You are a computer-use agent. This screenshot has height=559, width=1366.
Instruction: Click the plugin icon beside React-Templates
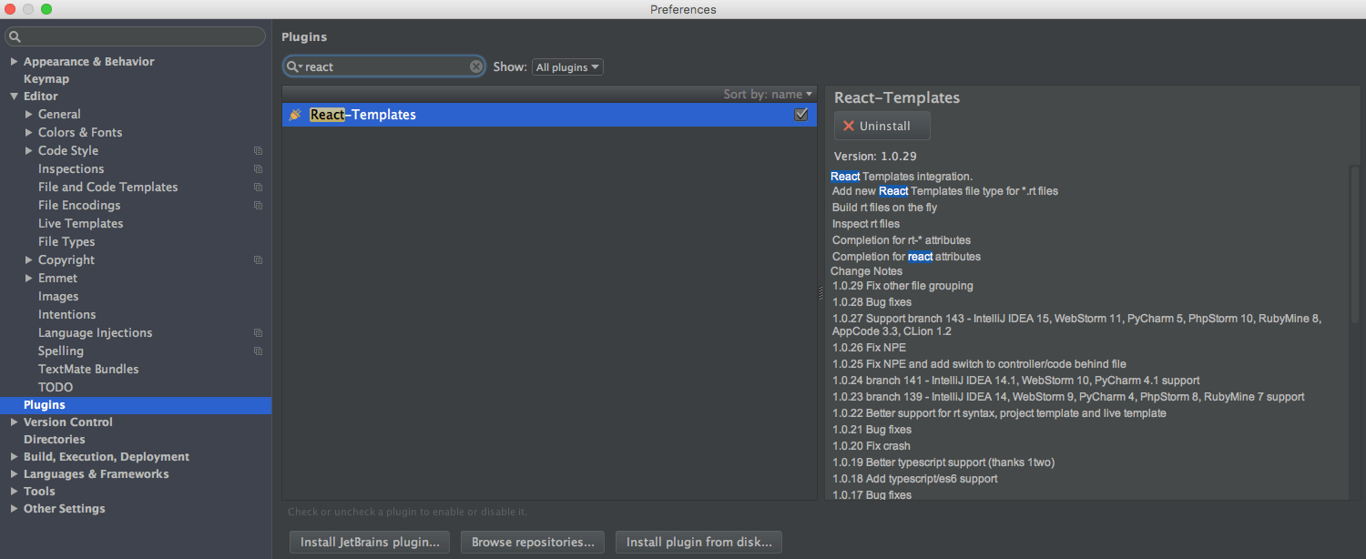(x=295, y=115)
